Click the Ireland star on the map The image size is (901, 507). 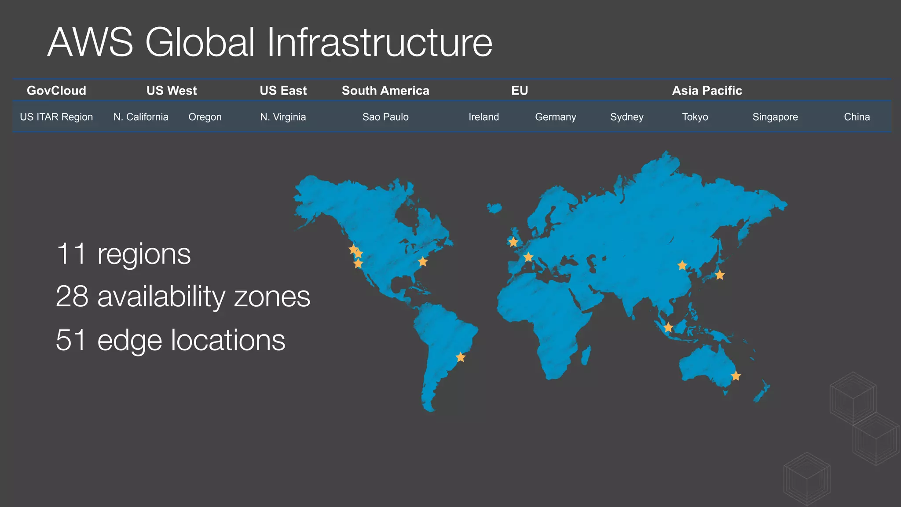(x=513, y=242)
